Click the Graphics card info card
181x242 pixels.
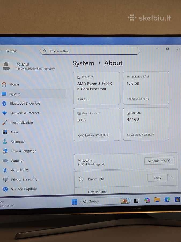click(x=97, y=124)
